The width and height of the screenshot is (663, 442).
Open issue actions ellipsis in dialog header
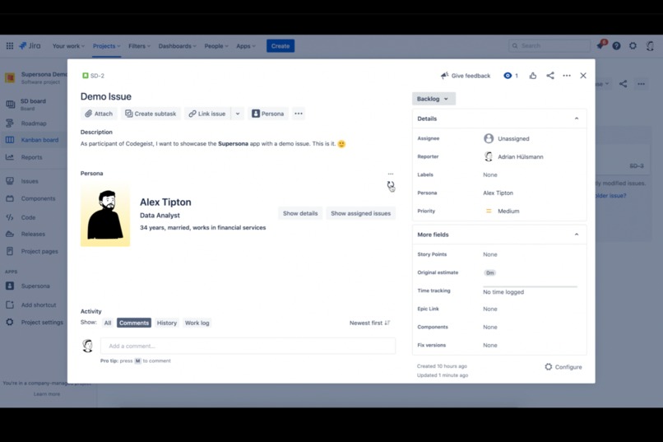click(x=567, y=76)
